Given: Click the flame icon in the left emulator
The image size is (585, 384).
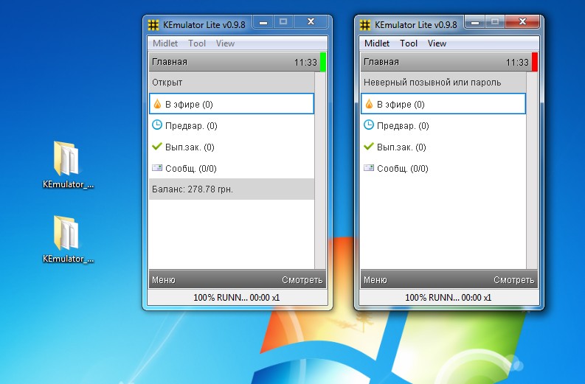Looking at the screenshot, I should [157, 104].
